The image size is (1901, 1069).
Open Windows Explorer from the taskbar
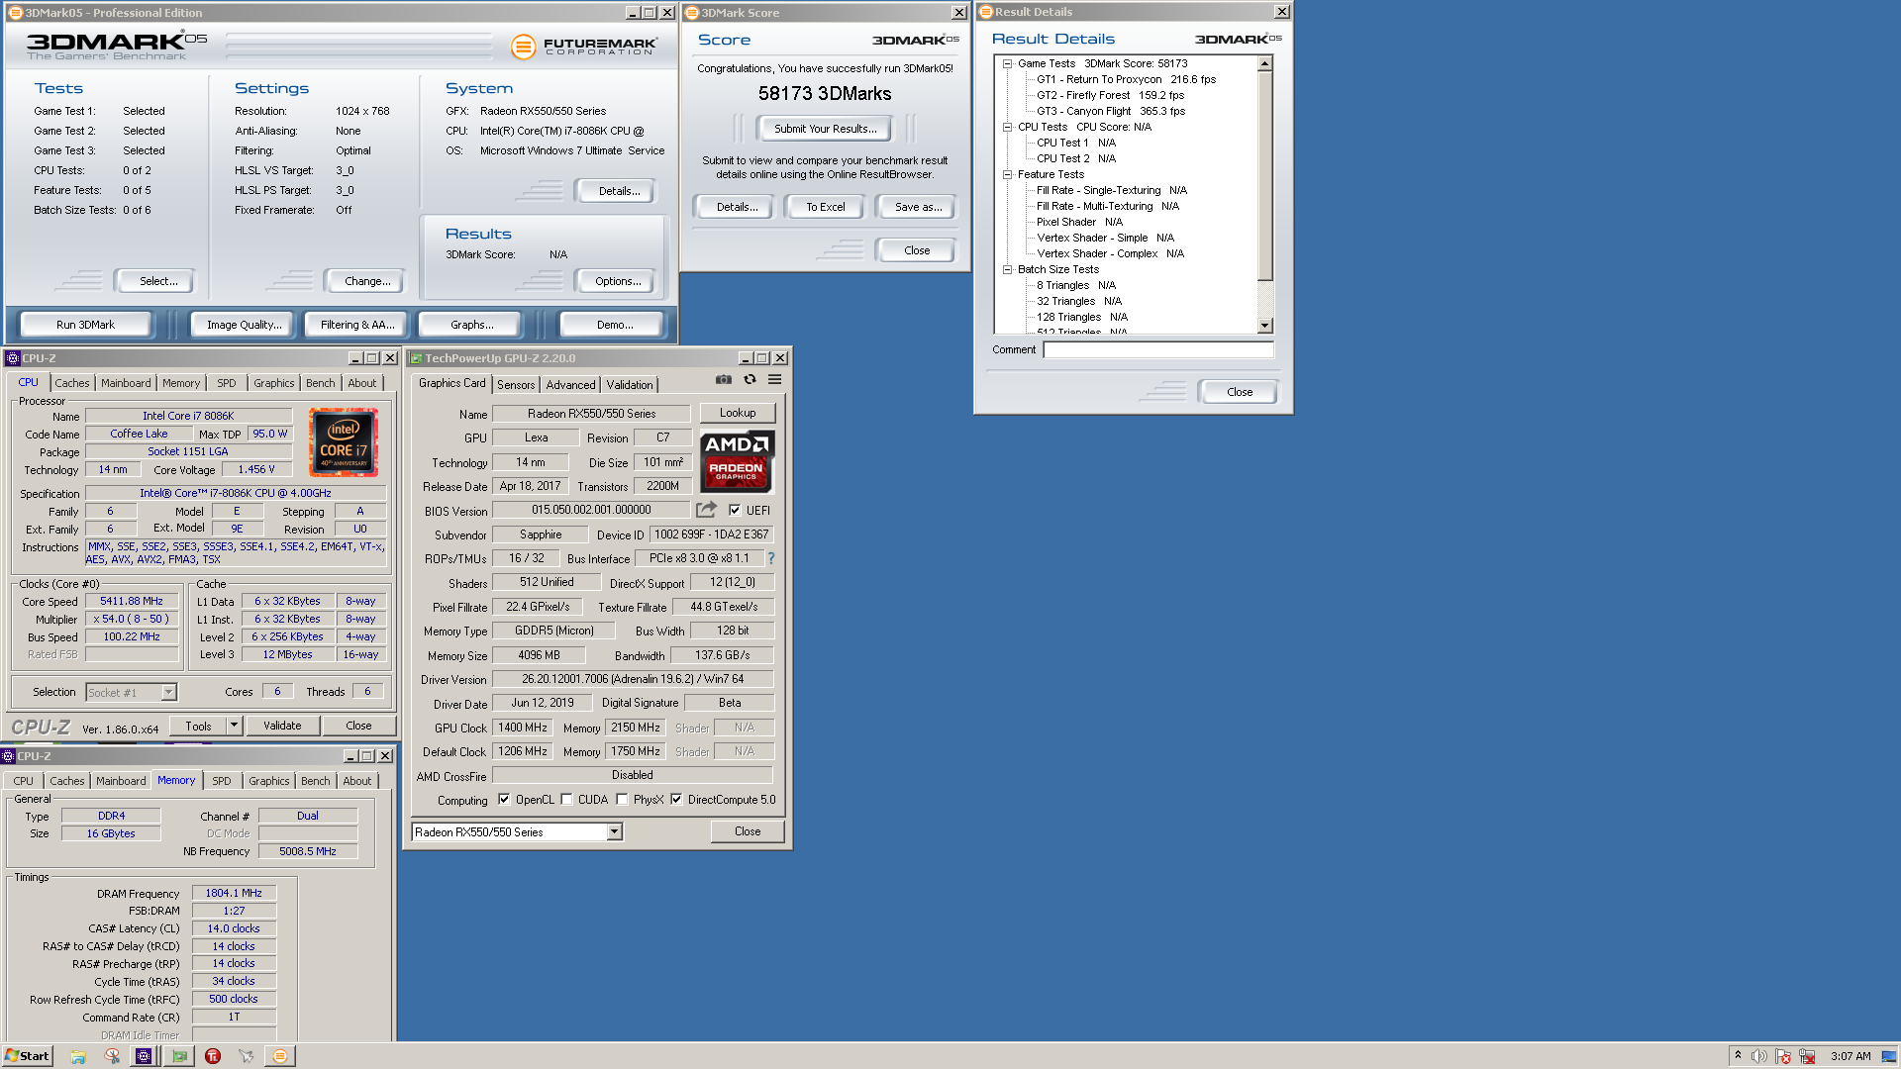(x=78, y=1056)
